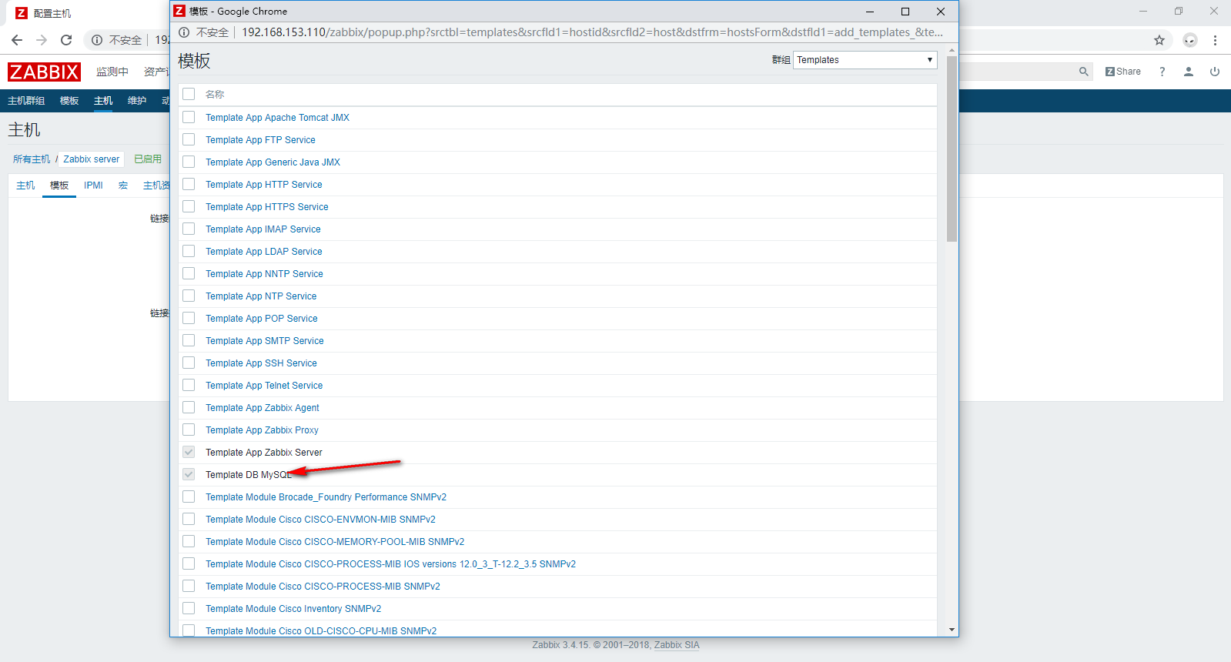This screenshot has width=1231, height=662.
Task: Open Template App IMAP Service link
Action: click(263, 229)
